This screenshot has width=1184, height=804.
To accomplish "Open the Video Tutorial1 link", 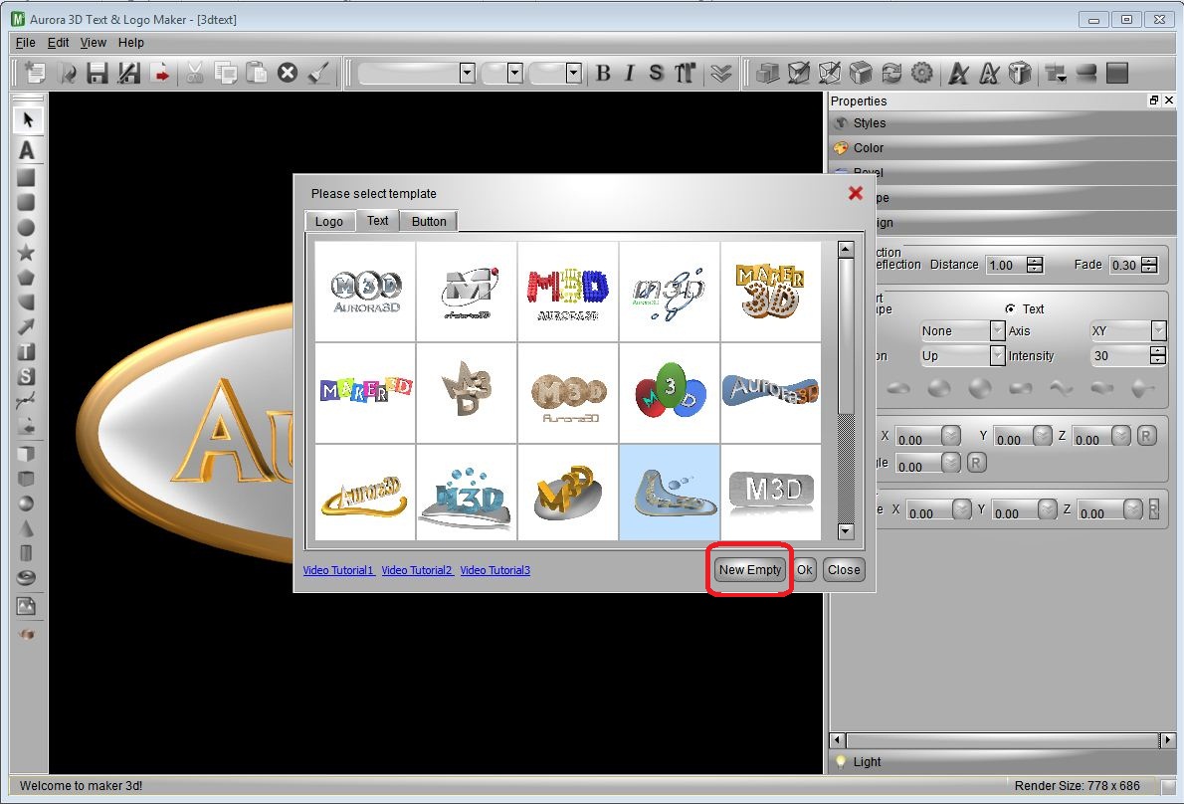I will (336, 570).
